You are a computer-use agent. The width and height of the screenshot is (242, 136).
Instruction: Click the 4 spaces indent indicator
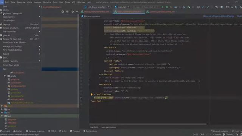[217, 134]
